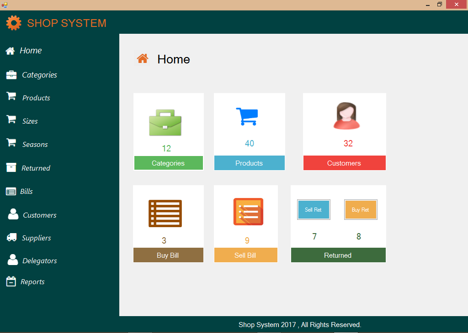
Task: Click the truck icon next to Suppliers
Action: (12, 238)
